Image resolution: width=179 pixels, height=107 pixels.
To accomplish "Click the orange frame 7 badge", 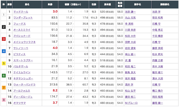I will 4,88.
